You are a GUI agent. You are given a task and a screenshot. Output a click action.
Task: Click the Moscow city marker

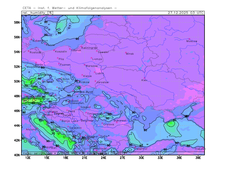189,39
